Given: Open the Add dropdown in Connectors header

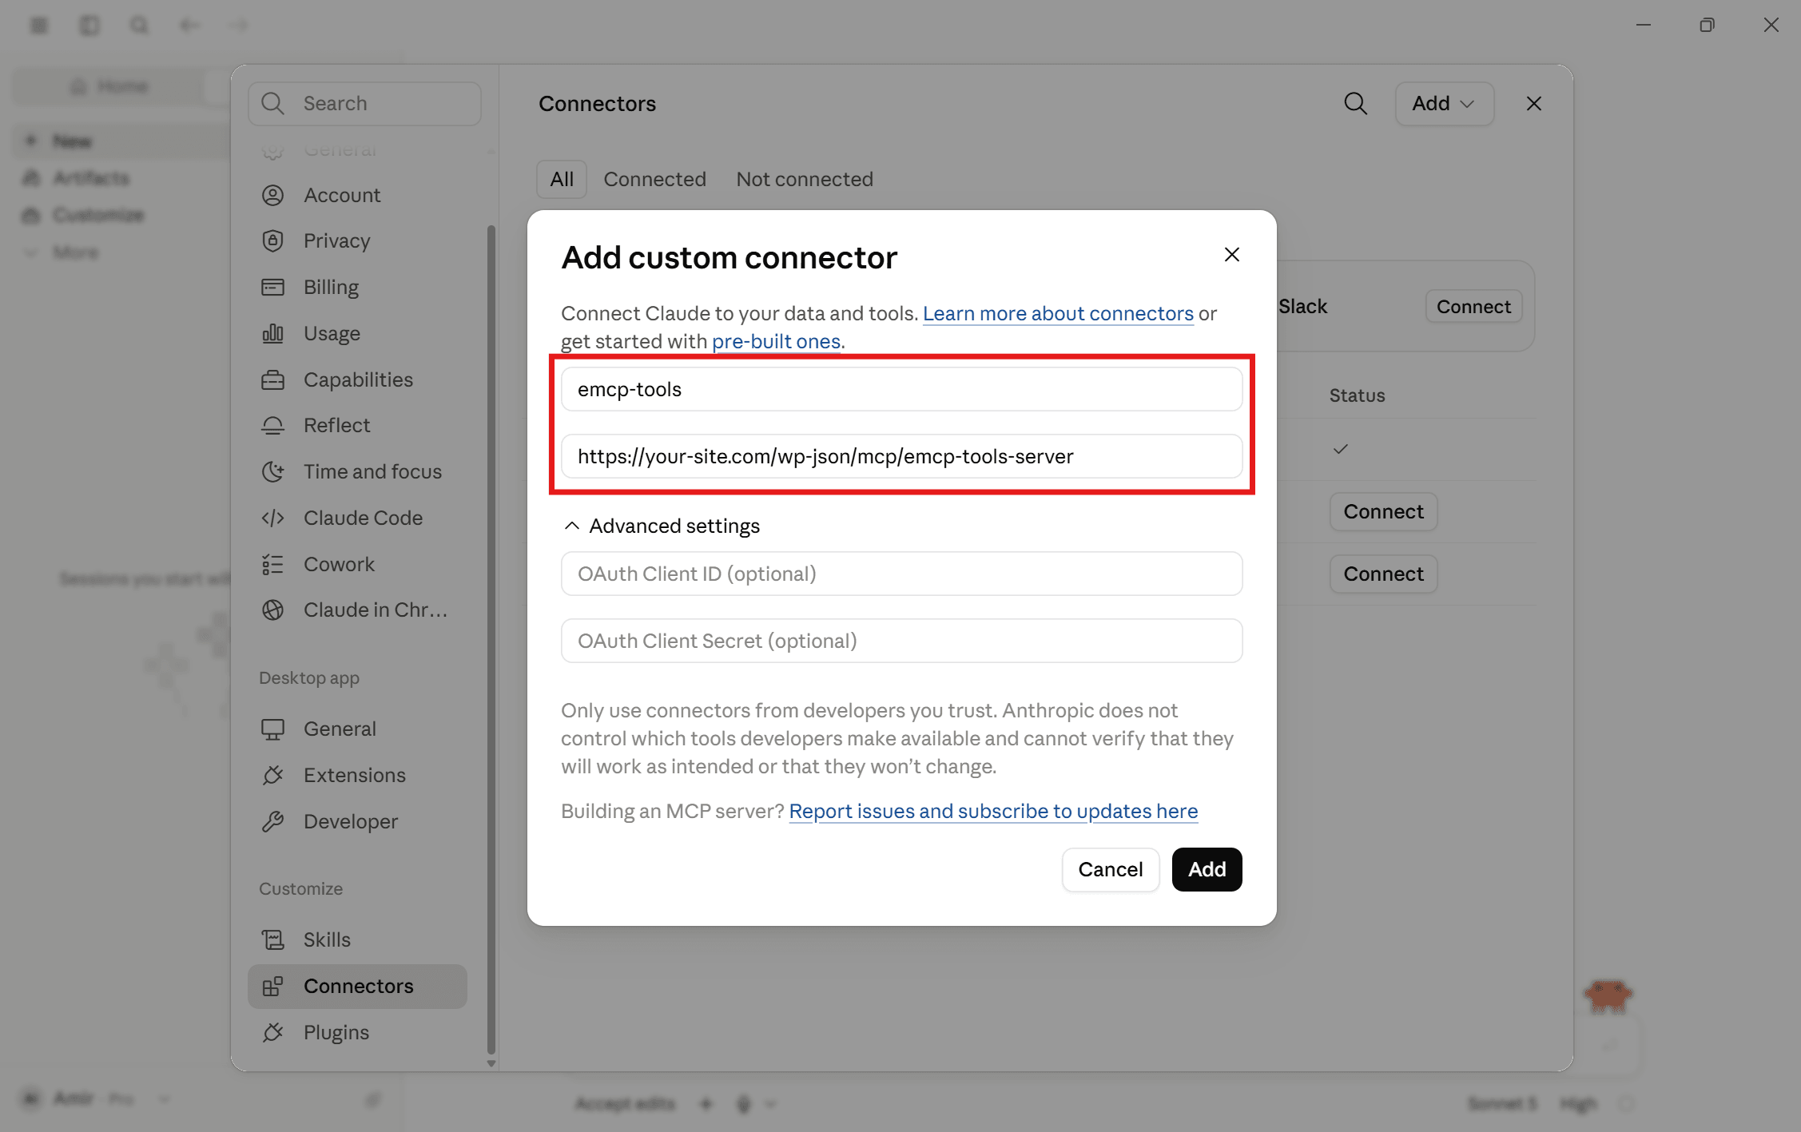Looking at the screenshot, I should pyautogui.click(x=1444, y=103).
